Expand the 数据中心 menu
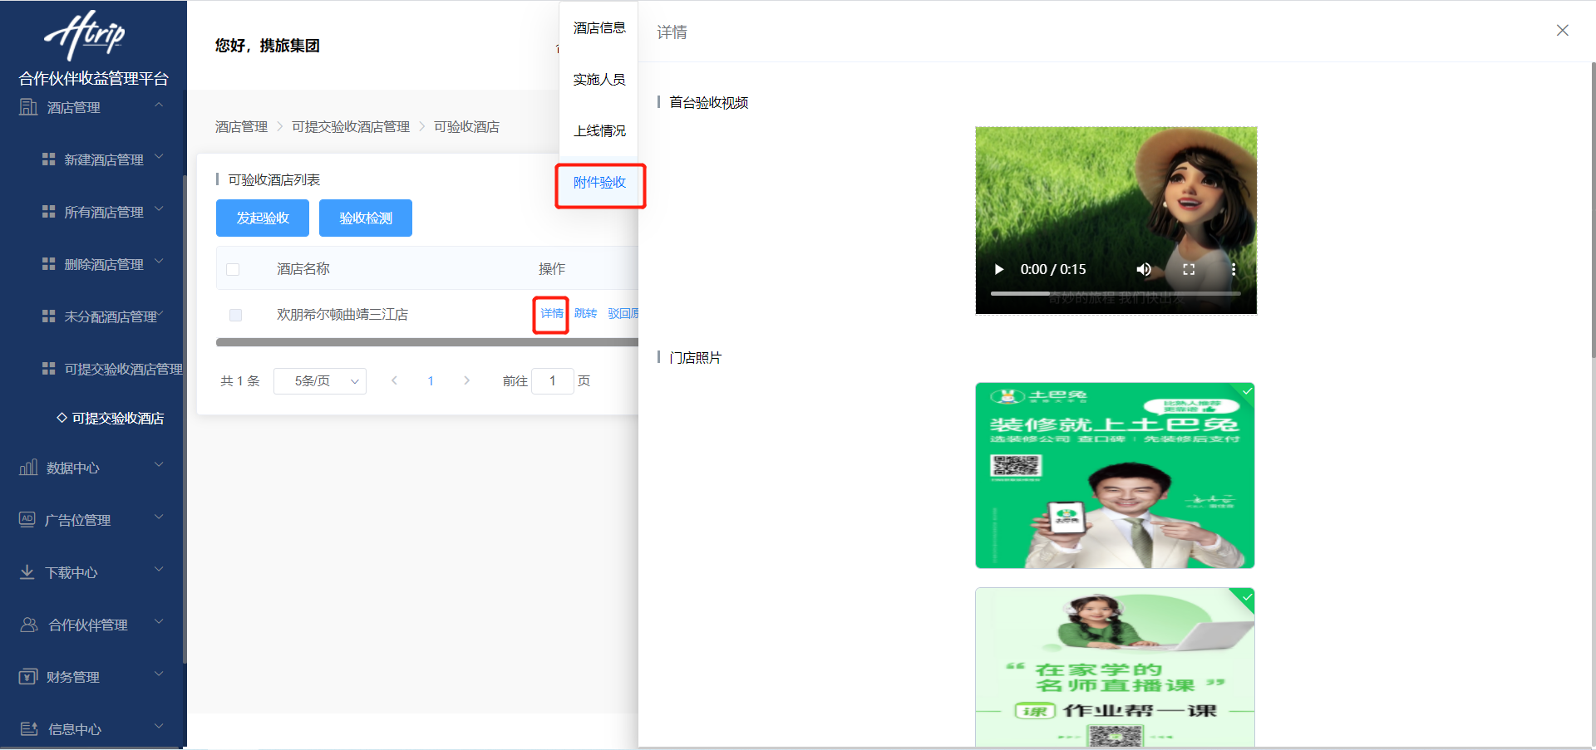The image size is (1596, 750). tap(159, 464)
